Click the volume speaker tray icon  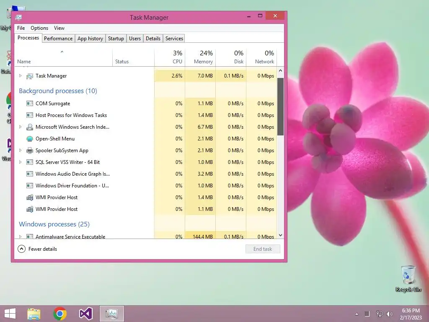pyautogui.click(x=390, y=314)
